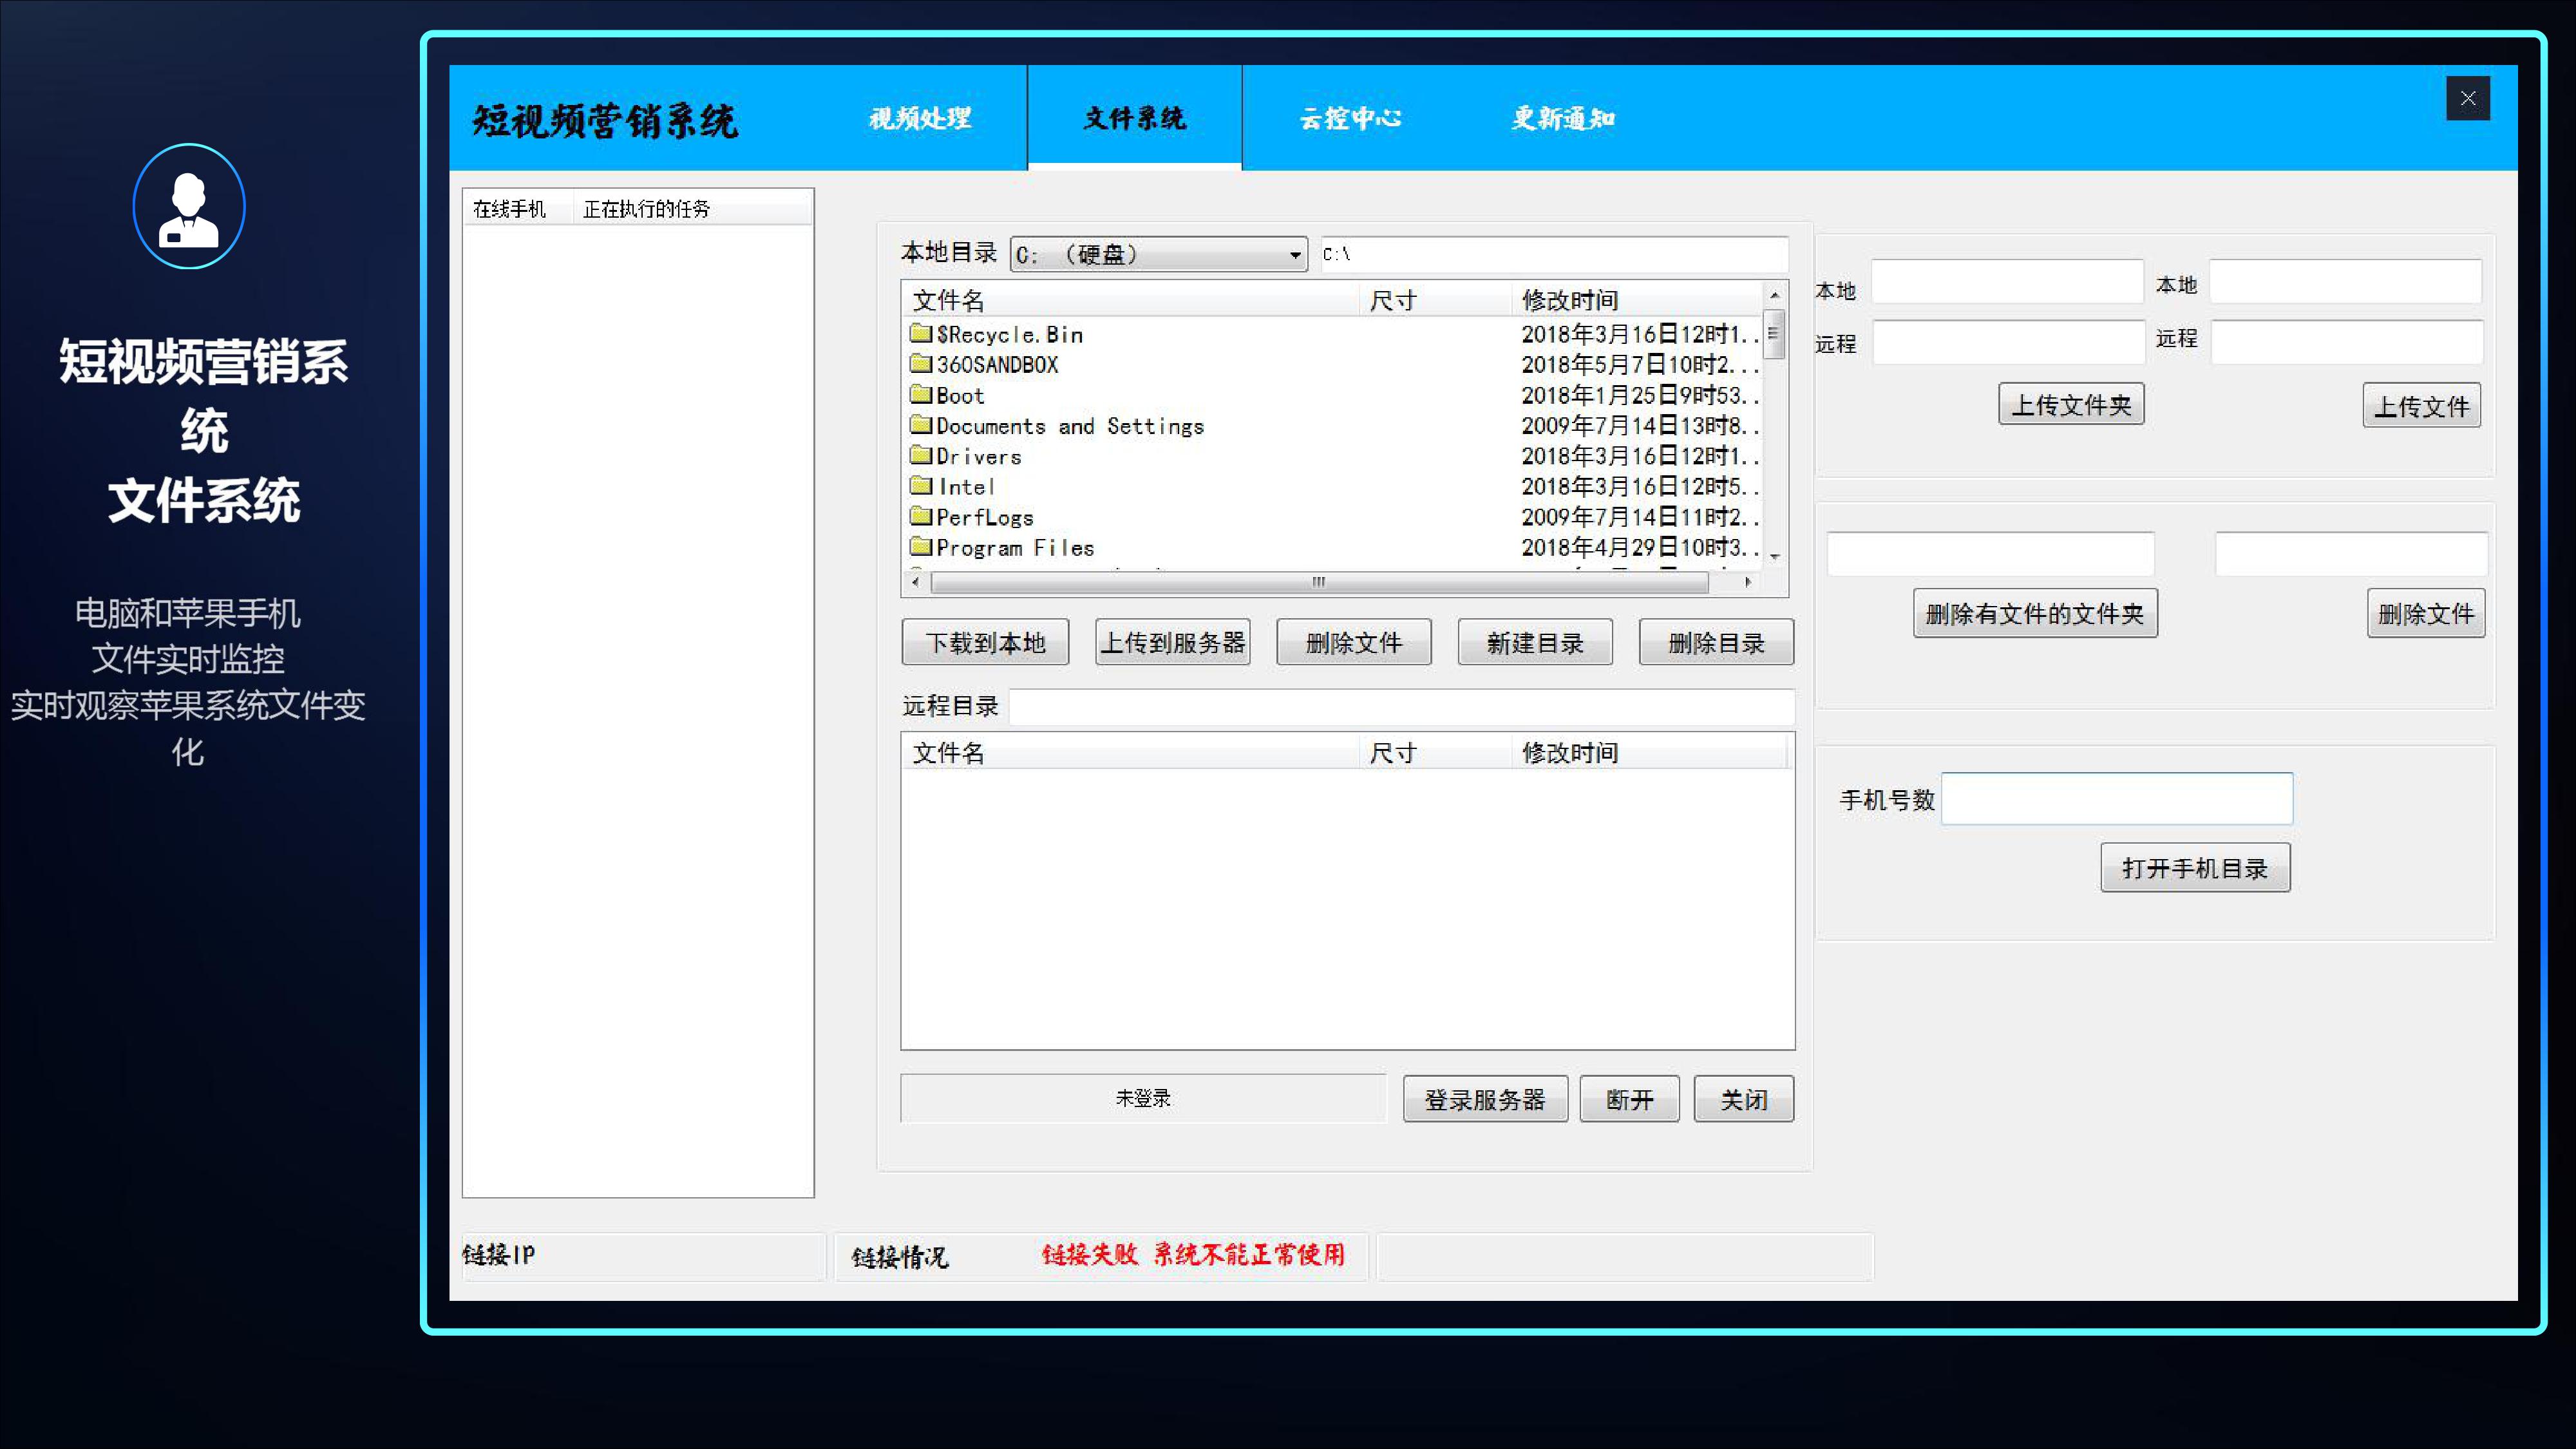
Task: Sort local list by 修改时间 column
Action: [x=1637, y=300]
